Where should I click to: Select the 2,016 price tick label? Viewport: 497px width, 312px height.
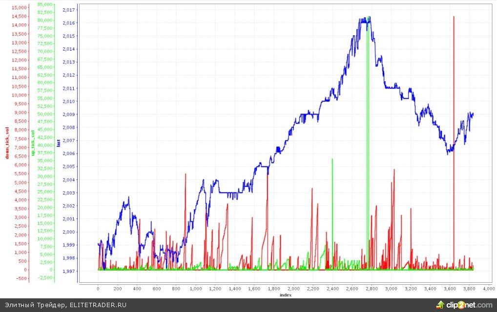[69, 23]
